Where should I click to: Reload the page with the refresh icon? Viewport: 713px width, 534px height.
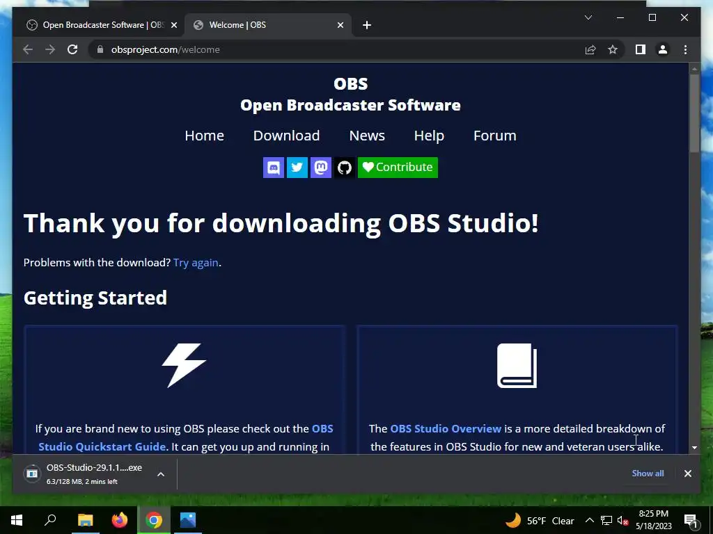tap(72, 49)
